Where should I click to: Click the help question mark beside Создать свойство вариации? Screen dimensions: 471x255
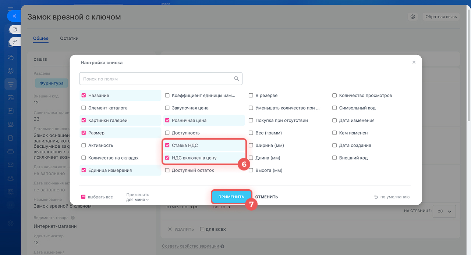(222, 247)
